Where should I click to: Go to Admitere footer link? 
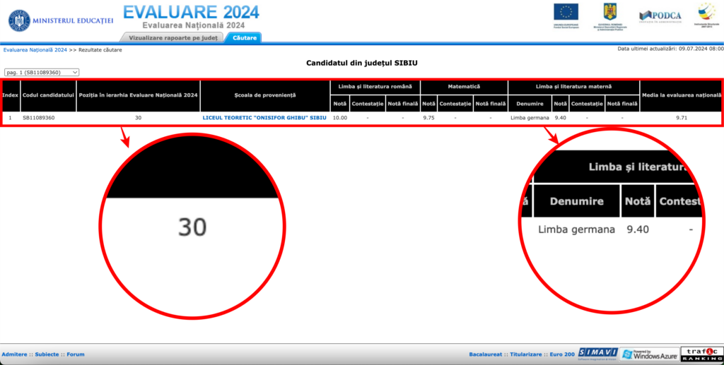point(15,354)
